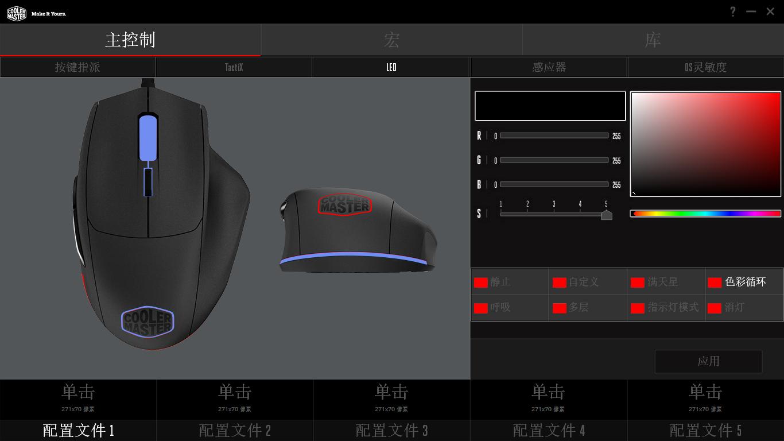Click the G green channel slider
Image resolution: width=784 pixels, height=441 pixels.
(x=554, y=160)
